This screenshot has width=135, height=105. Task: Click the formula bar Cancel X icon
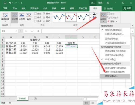click(26, 31)
